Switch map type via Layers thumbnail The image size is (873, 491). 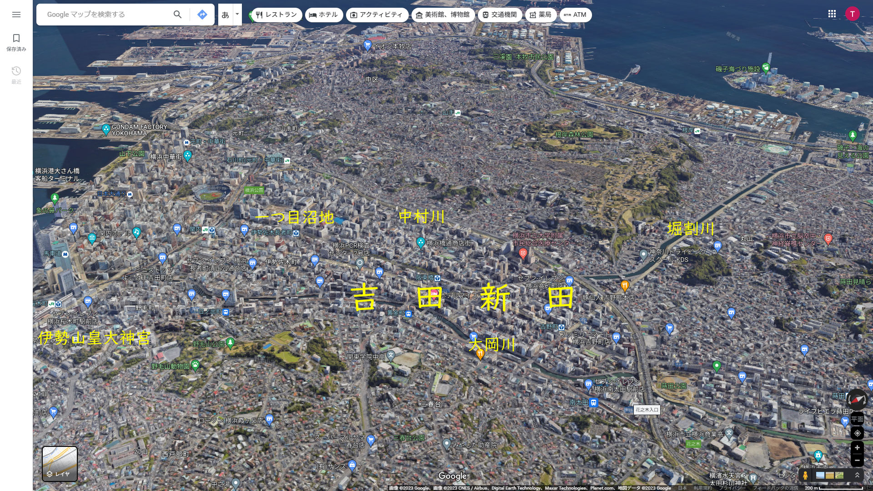tap(60, 463)
